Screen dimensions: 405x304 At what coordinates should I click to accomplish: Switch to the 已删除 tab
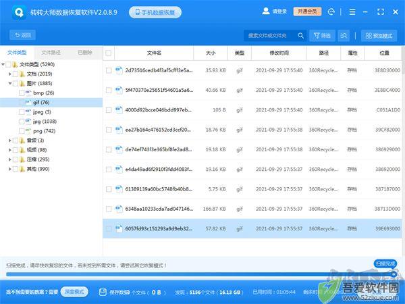85,53
